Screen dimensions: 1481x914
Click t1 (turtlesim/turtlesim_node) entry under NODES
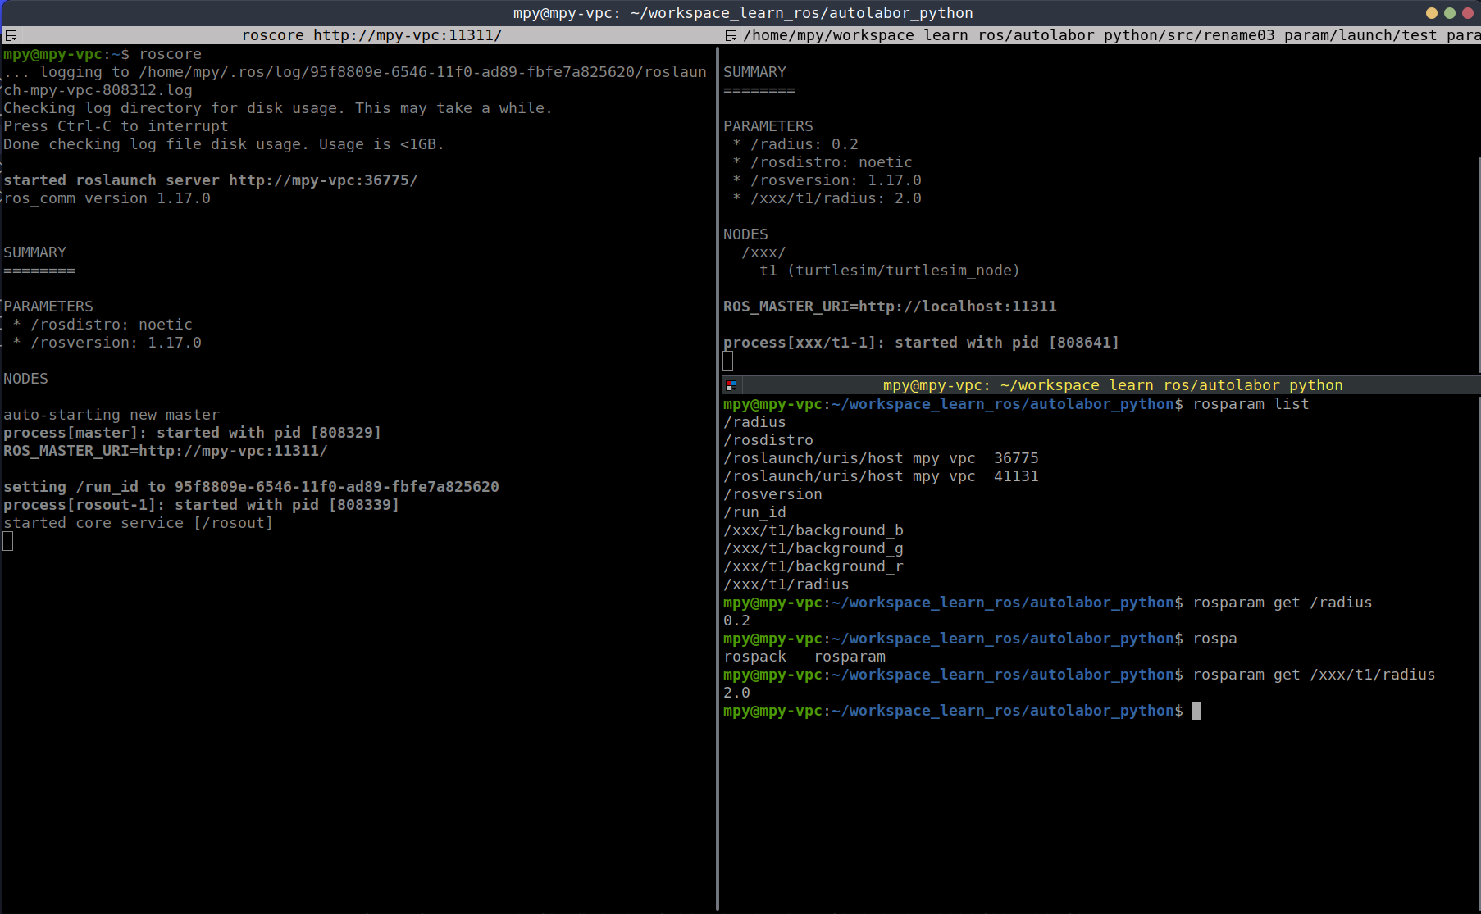tap(890, 271)
